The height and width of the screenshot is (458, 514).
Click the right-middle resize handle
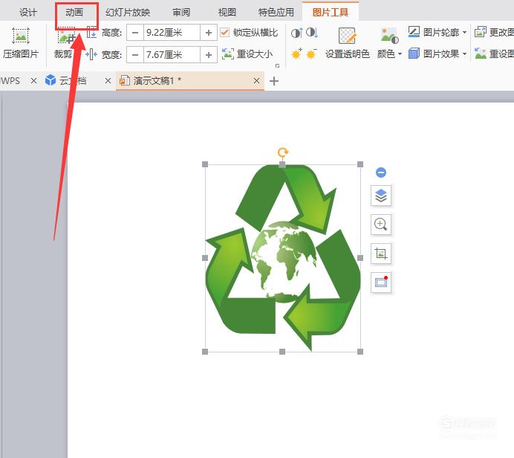point(360,258)
